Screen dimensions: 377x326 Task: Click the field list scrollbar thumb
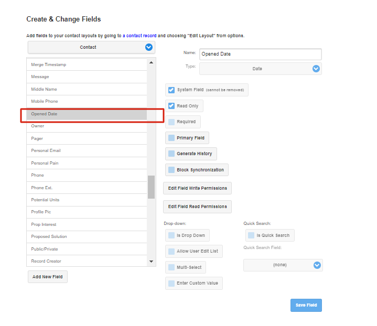click(151, 187)
